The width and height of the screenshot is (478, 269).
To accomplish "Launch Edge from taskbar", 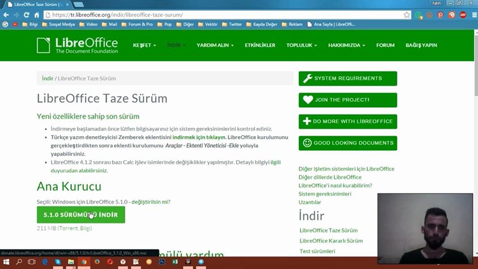I will coord(45,262).
